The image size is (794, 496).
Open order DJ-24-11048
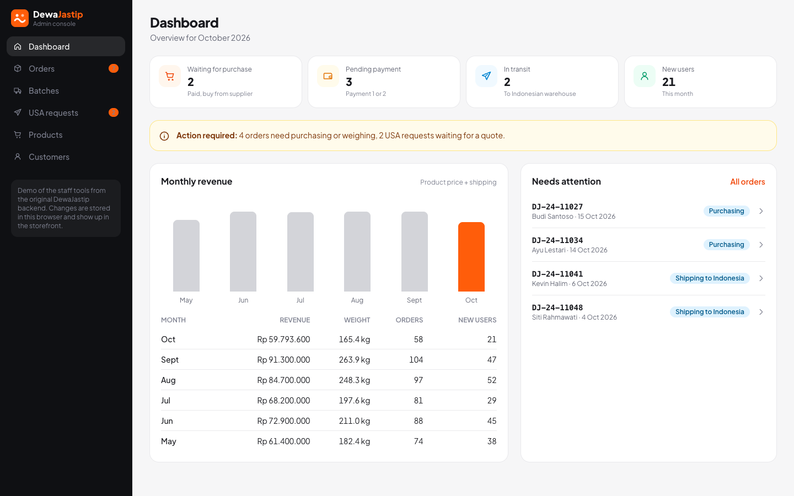tap(648, 312)
